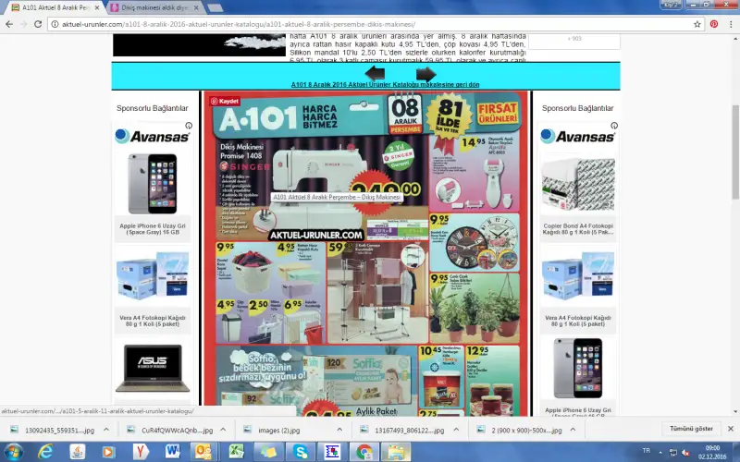Open the right Avansas ad logo
Image resolution: width=740 pixels, height=462 pixels.
[x=577, y=136]
